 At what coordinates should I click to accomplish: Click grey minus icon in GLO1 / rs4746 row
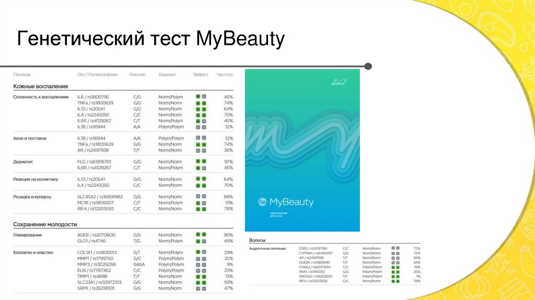[x=204, y=241]
